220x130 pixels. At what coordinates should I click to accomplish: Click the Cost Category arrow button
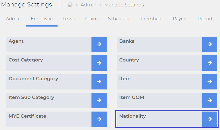pyautogui.click(x=99, y=63)
